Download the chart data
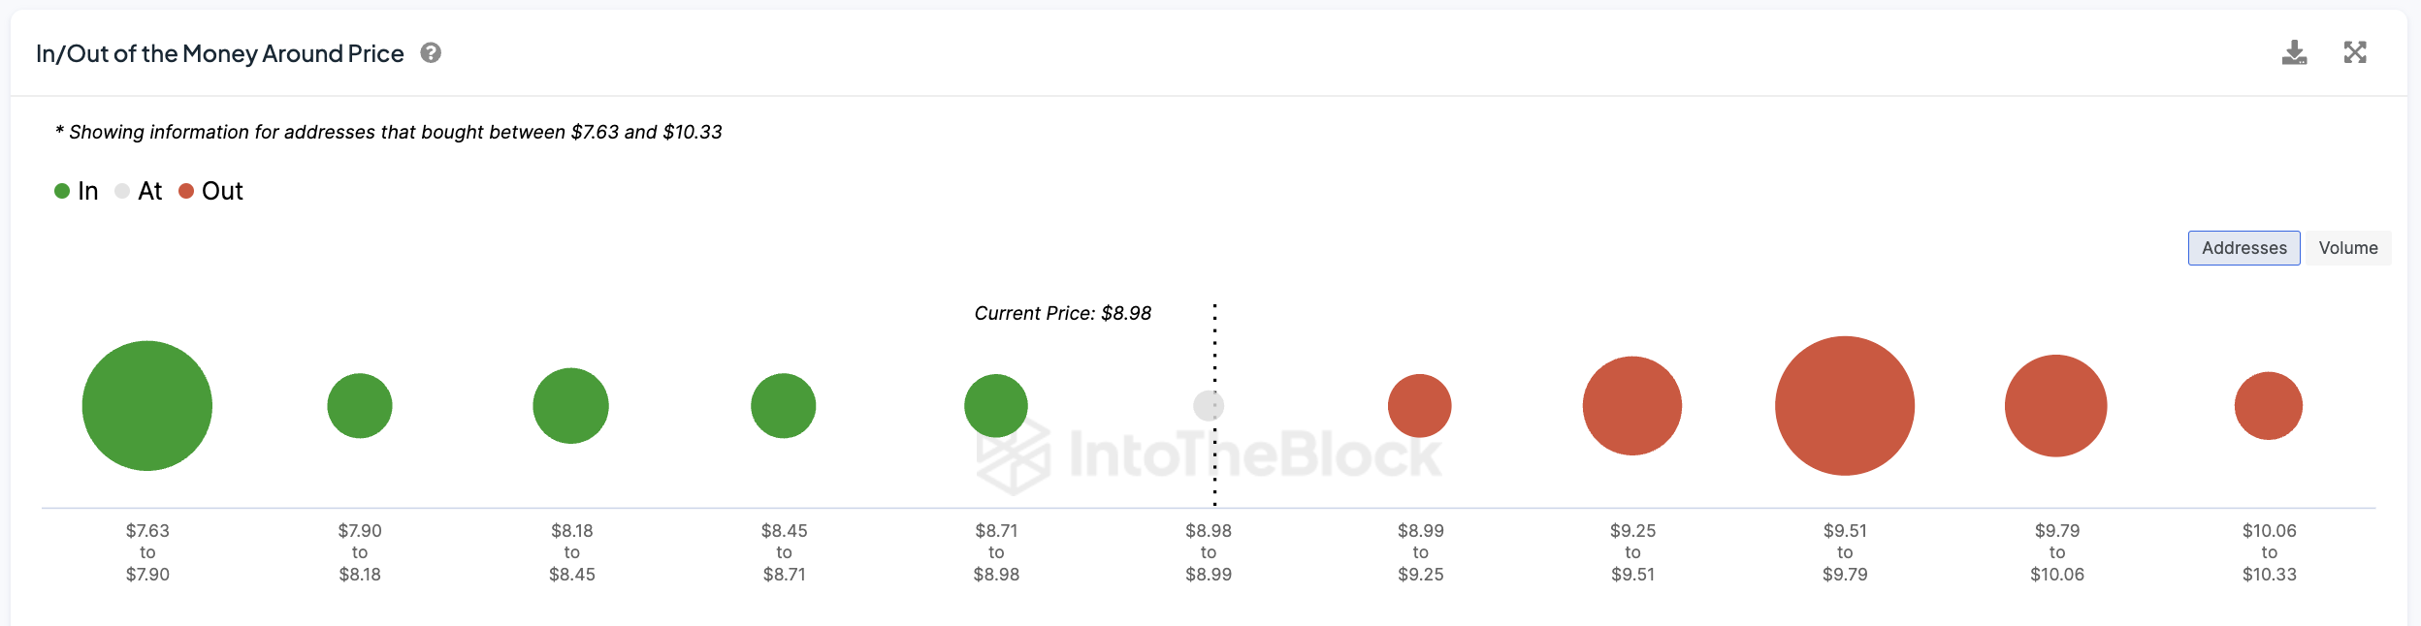 point(2294,52)
